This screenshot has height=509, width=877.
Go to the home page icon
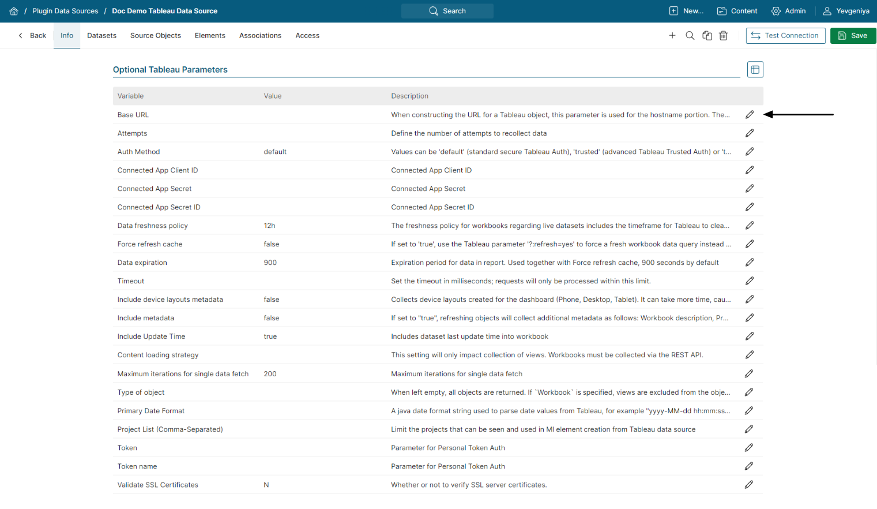tap(14, 11)
